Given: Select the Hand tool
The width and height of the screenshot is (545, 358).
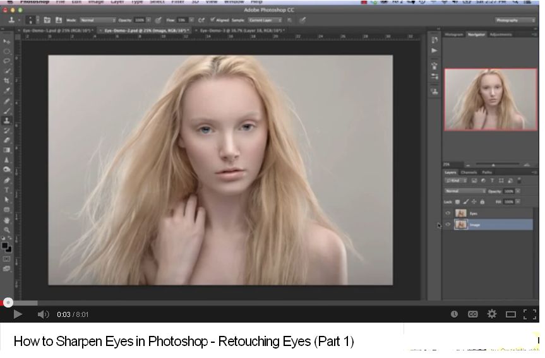Looking at the screenshot, I should tap(7, 220).
